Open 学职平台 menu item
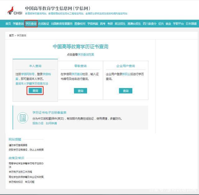 pyautogui.click(x=178, y=24)
